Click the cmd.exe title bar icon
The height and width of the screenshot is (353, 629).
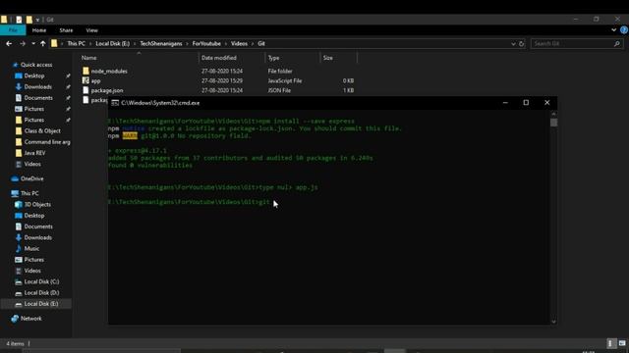115,103
